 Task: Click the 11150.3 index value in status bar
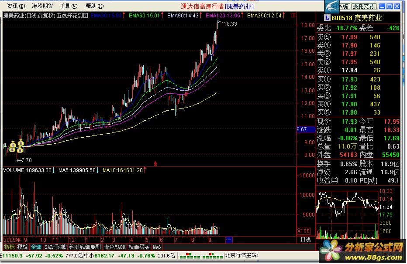pyautogui.click(x=13, y=256)
